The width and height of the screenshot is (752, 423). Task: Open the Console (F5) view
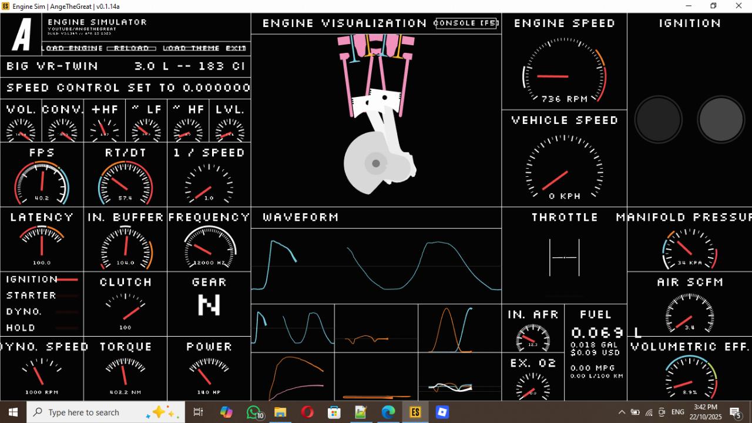point(466,23)
